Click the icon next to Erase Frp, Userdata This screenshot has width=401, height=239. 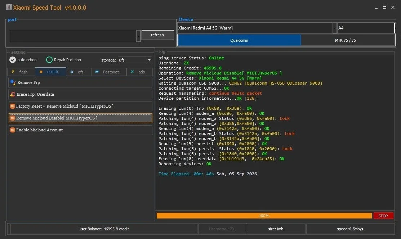[x=13, y=94]
